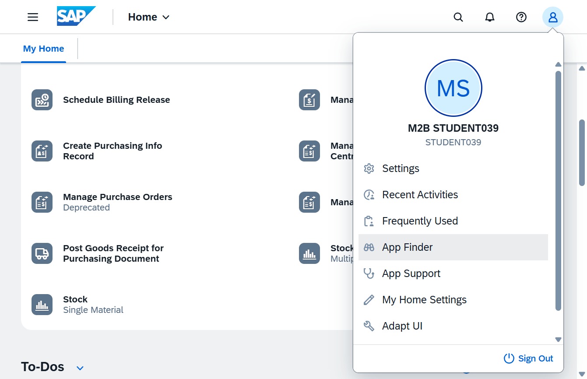Screen dimensions: 587x379
Task: Select Settings in the user menu
Action: coord(453,168)
